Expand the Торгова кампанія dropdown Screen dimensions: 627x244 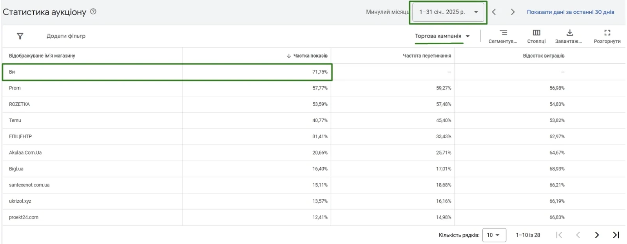(442, 36)
